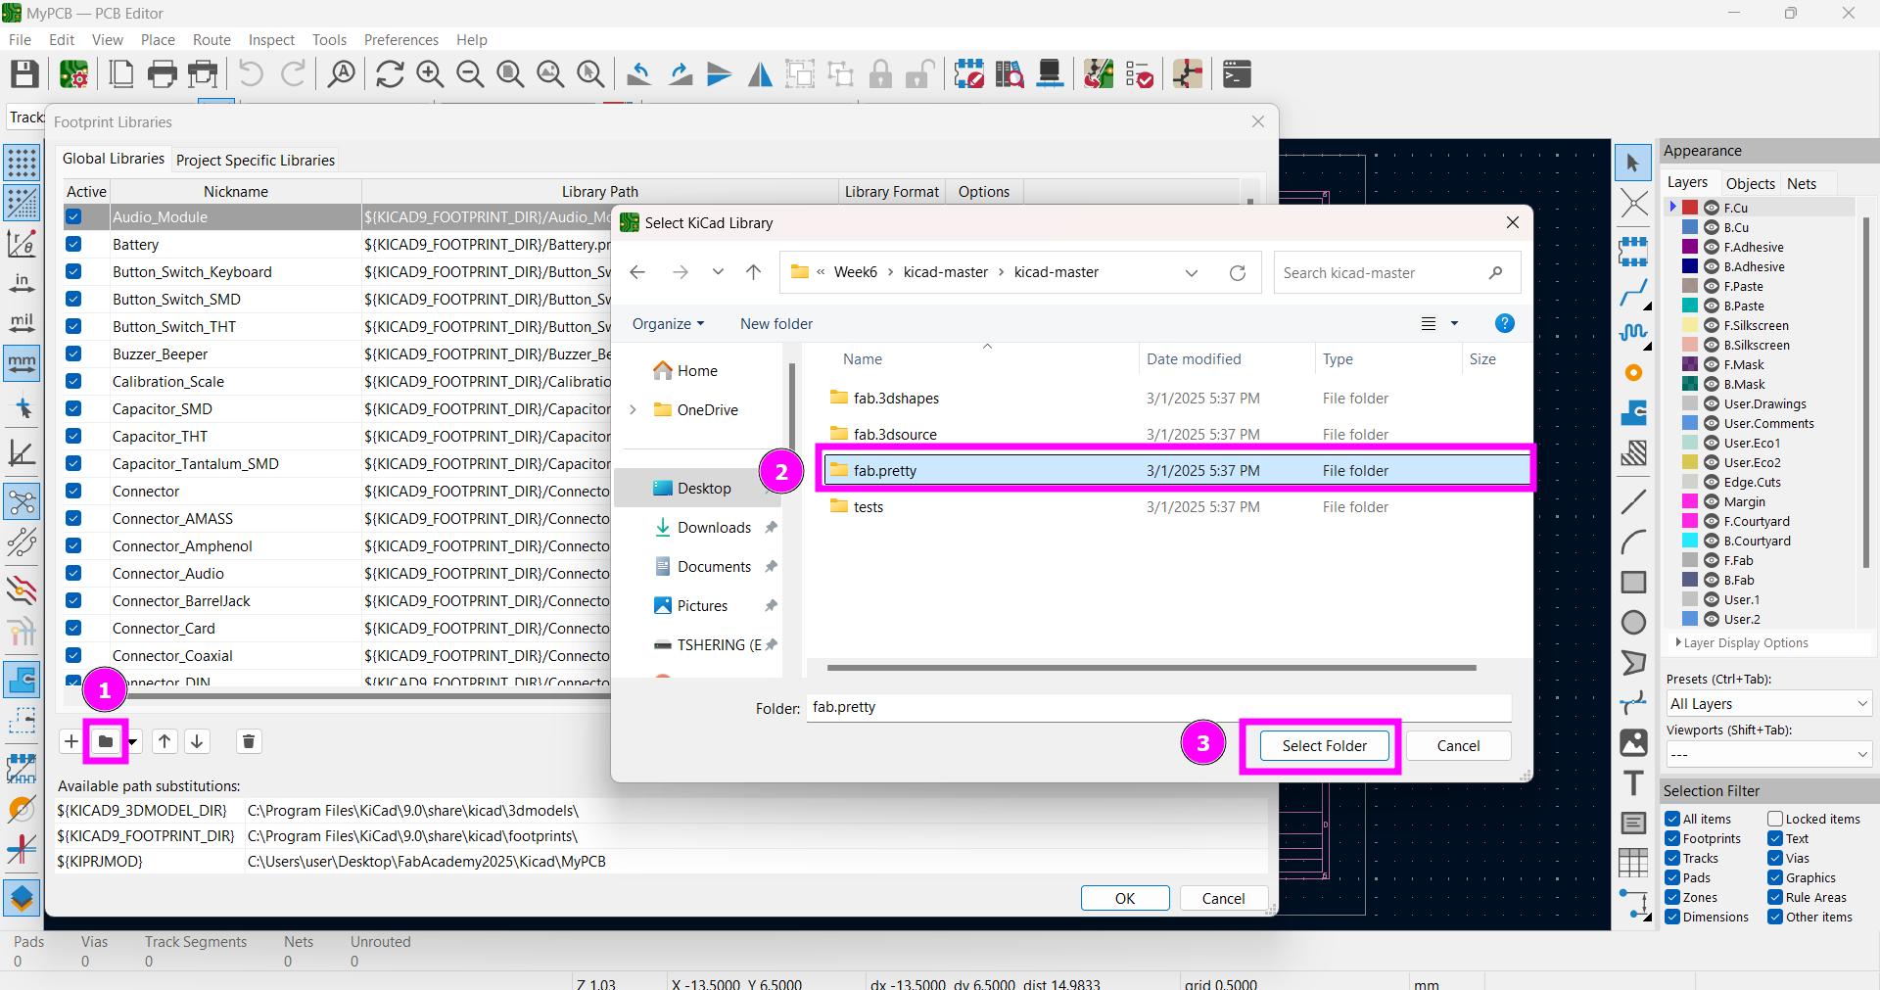The height and width of the screenshot is (990, 1880).
Task: Run the Design Rules Checker icon
Action: (1139, 74)
